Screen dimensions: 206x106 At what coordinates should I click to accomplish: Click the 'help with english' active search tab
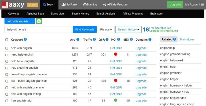click(x=20, y=21)
